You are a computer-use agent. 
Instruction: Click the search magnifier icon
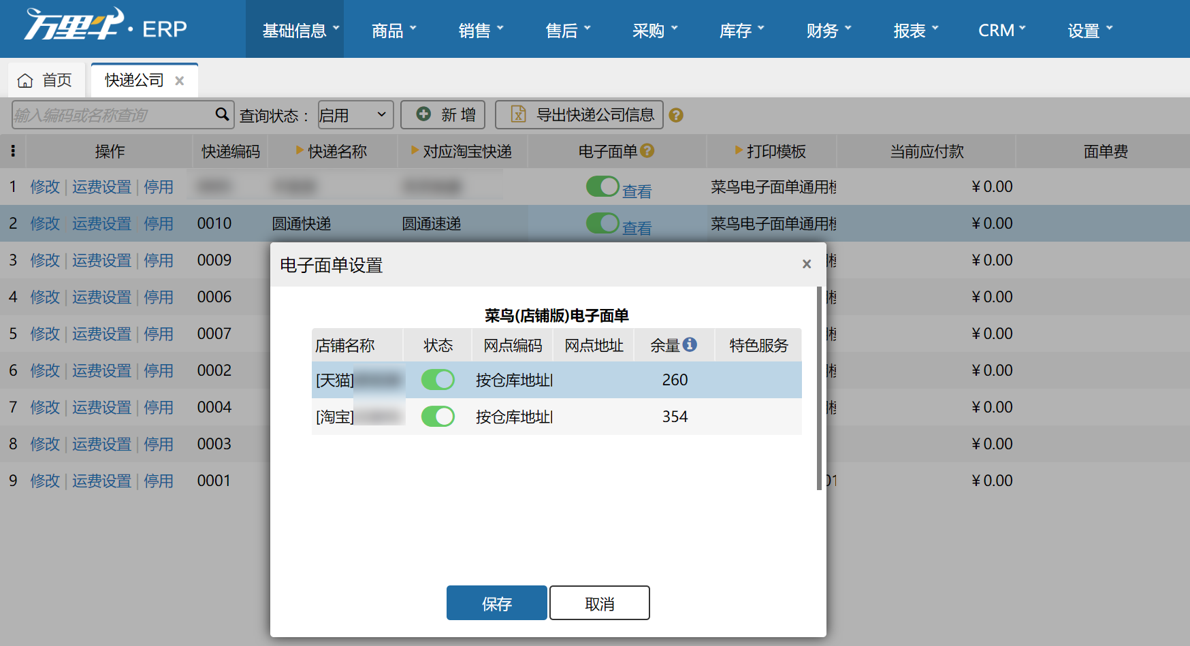click(x=222, y=114)
